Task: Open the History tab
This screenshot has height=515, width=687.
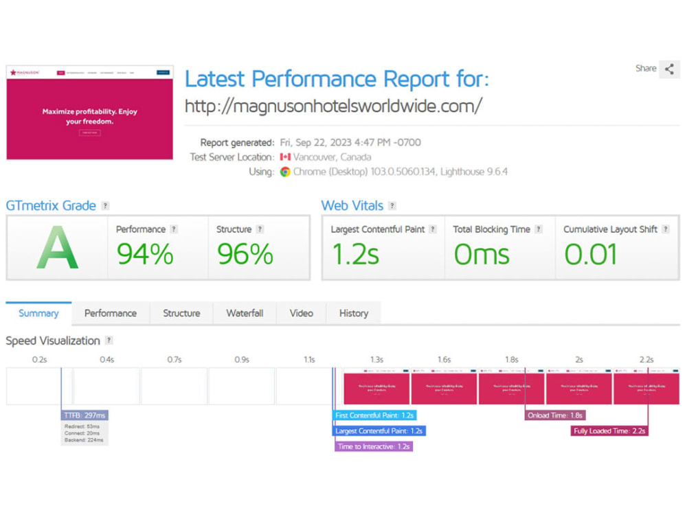Action: [353, 313]
